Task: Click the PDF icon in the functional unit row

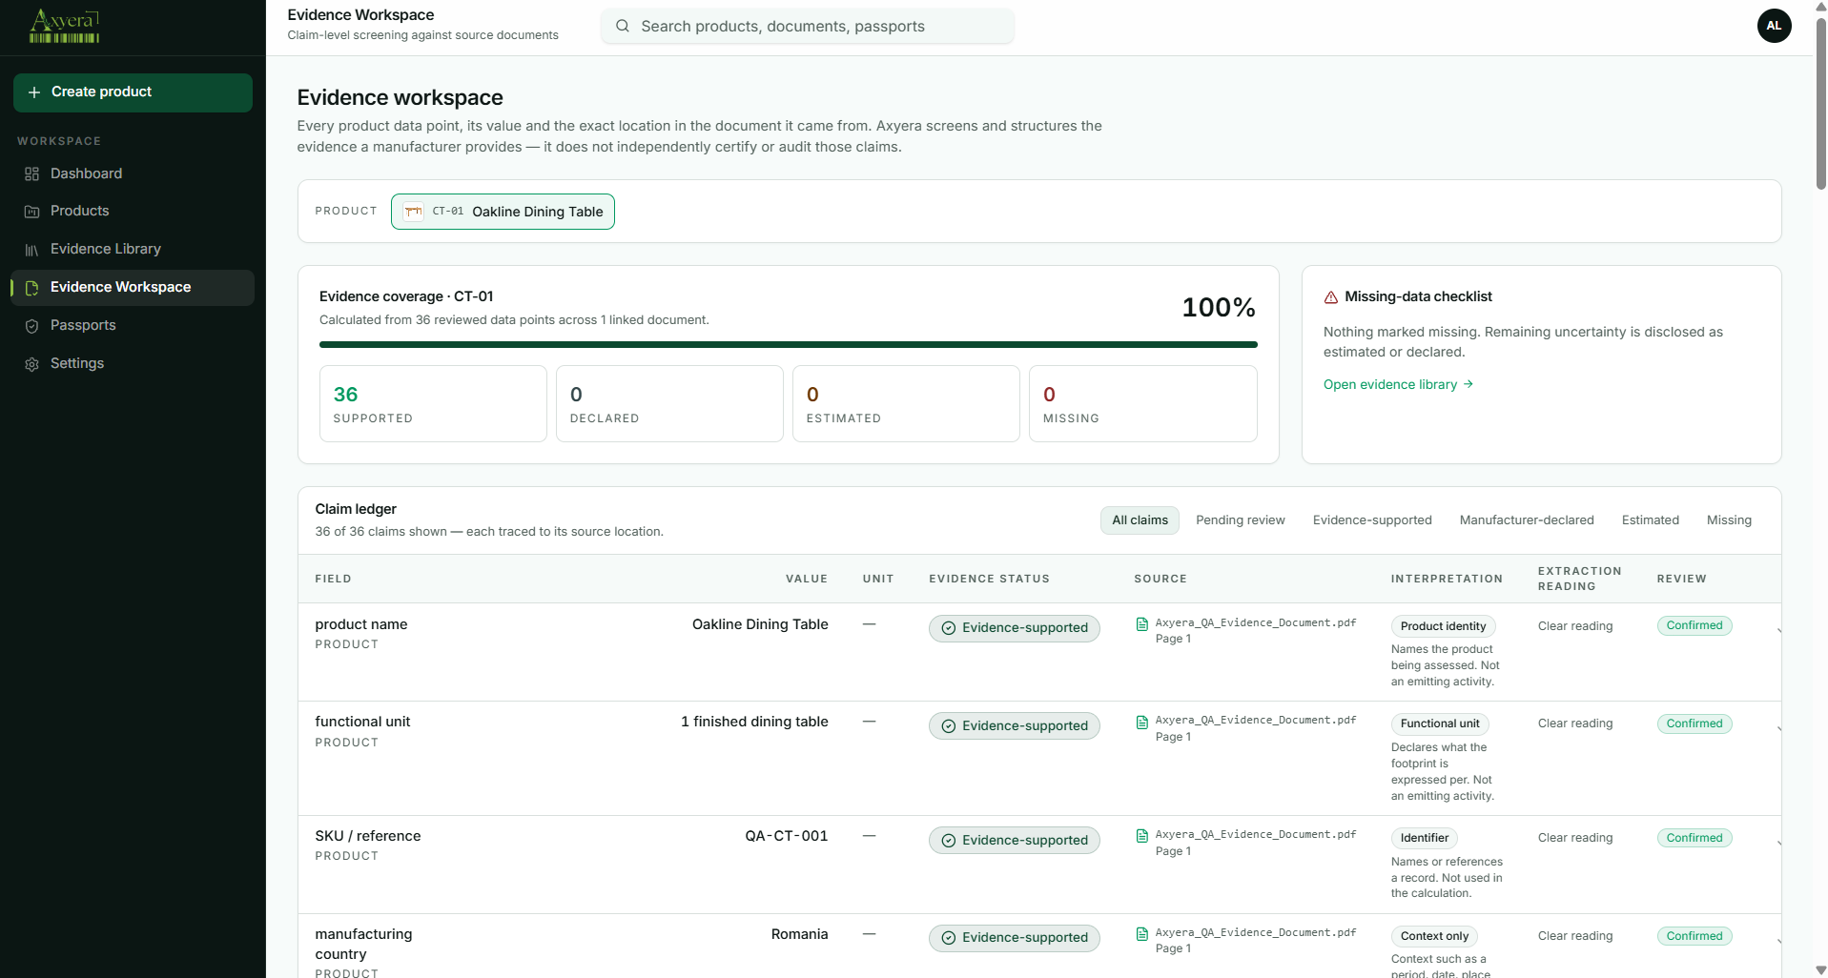Action: coord(1141,723)
